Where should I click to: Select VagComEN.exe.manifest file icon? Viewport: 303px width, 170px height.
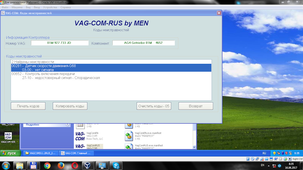(129, 136)
